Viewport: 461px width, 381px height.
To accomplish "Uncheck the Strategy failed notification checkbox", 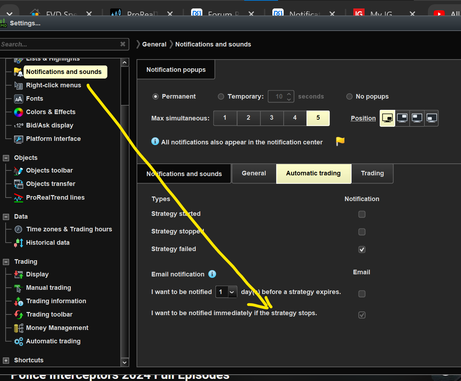I will click(362, 249).
